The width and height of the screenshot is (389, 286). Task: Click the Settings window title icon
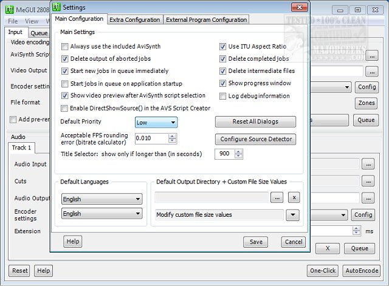tap(57, 8)
